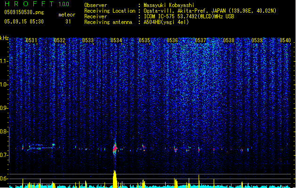296x188 pixels.
Task: Click the 0.9 frequency axis label
Action: 4,108
